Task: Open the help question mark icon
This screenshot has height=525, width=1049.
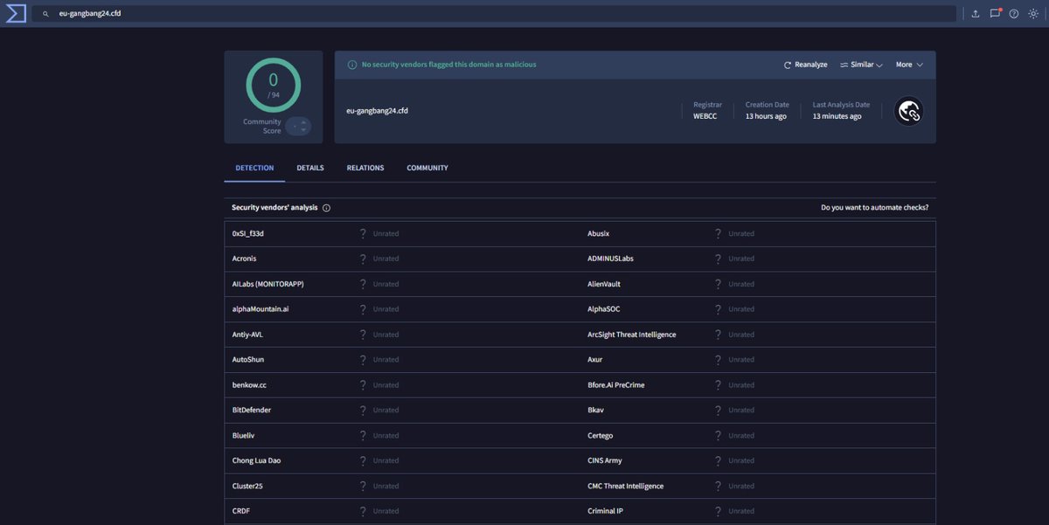Action: pos(1014,14)
